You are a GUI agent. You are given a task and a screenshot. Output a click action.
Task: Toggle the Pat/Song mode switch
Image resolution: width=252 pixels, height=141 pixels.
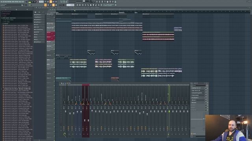(x=30, y=2)
